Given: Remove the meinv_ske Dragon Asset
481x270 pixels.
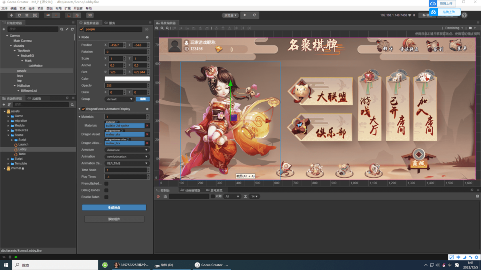Looking at the screenshot, I should pos(147,135).
